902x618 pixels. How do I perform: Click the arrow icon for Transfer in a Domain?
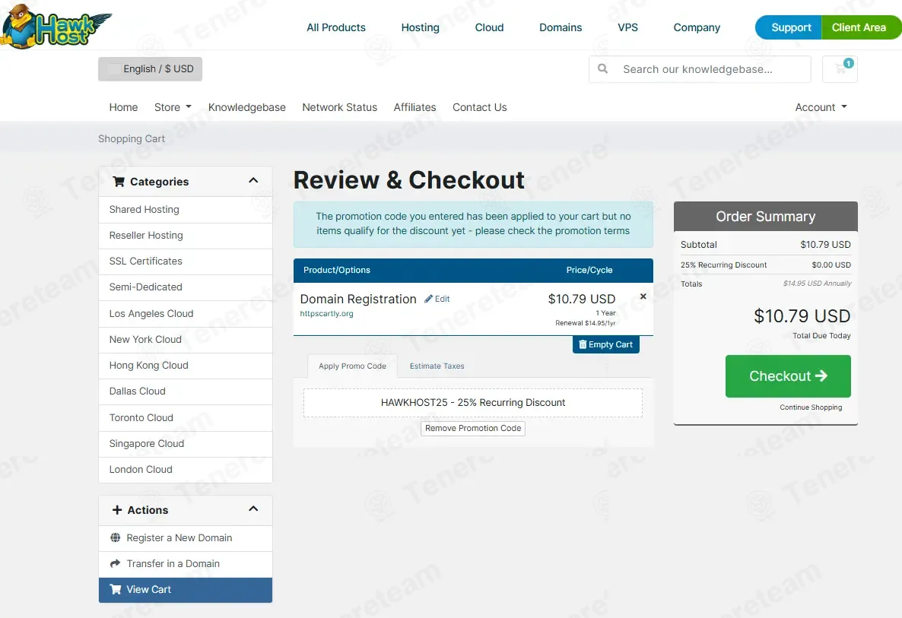[115, 563]
